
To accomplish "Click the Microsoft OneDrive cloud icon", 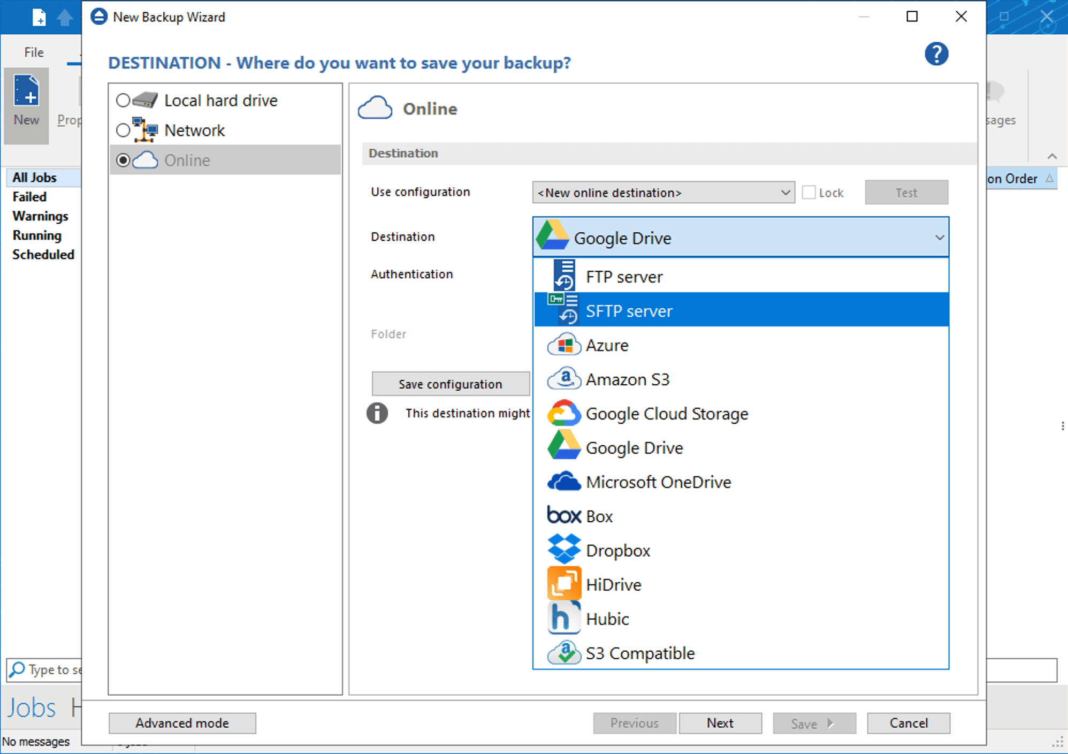I will click(564, 482).
